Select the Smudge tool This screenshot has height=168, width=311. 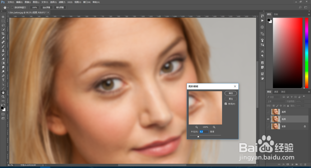[x=3, y=67]
